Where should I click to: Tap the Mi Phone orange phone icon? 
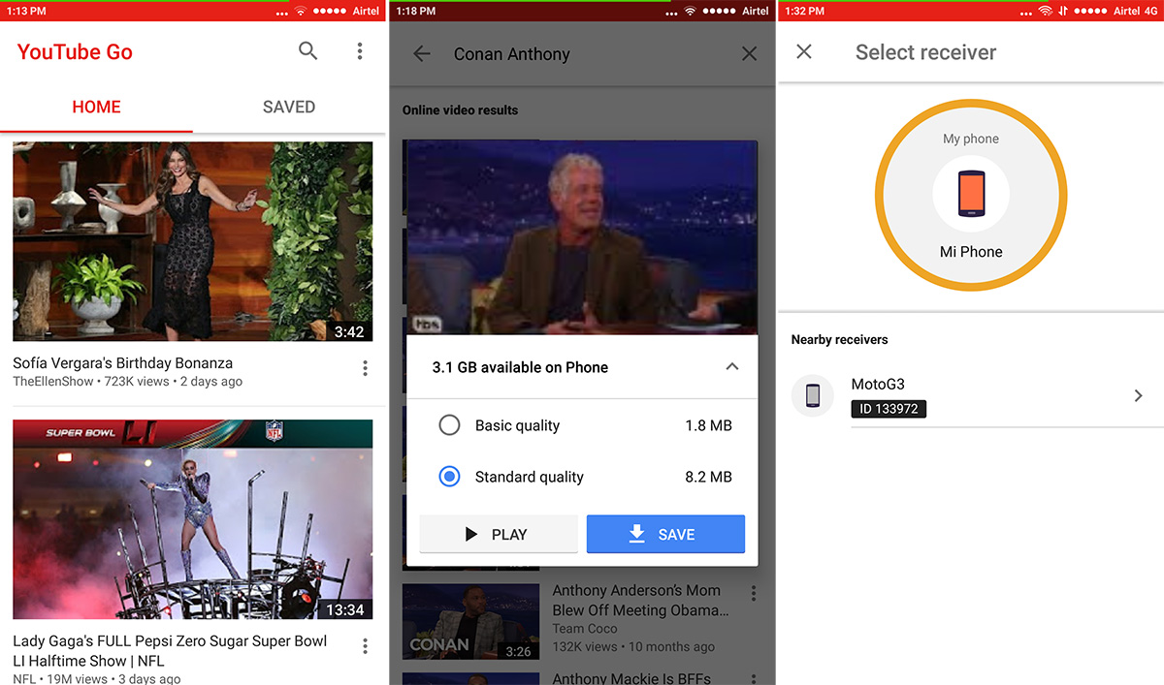click(x=971, y=194)
